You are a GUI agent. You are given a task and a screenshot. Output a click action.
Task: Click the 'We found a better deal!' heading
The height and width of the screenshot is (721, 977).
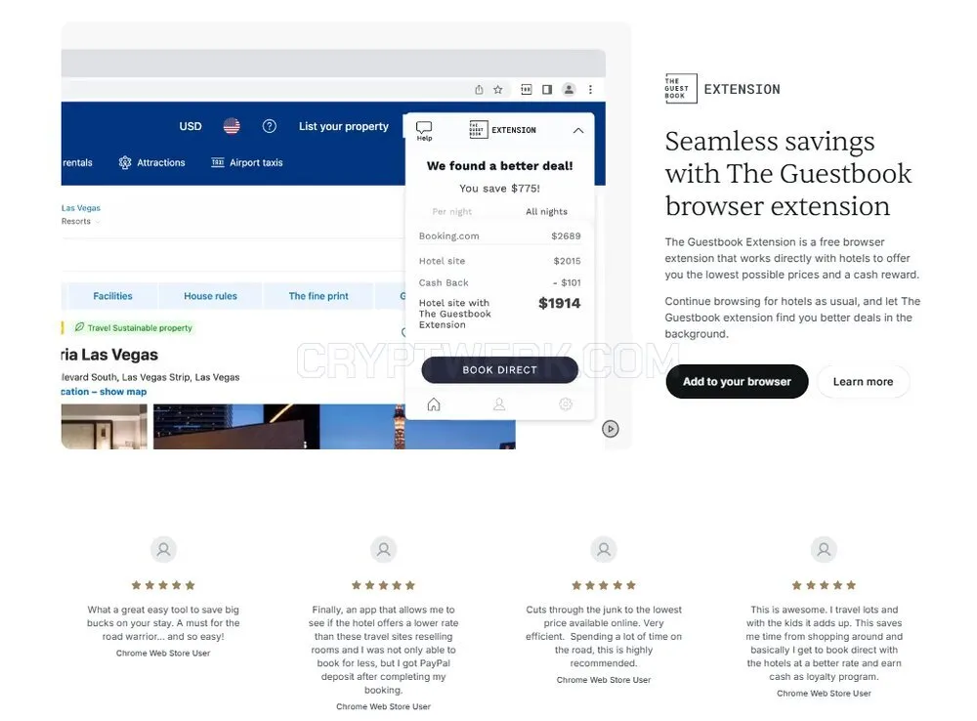499,166
